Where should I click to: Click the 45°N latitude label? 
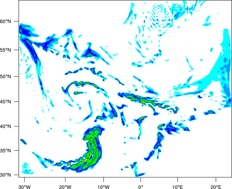[6, 101]
